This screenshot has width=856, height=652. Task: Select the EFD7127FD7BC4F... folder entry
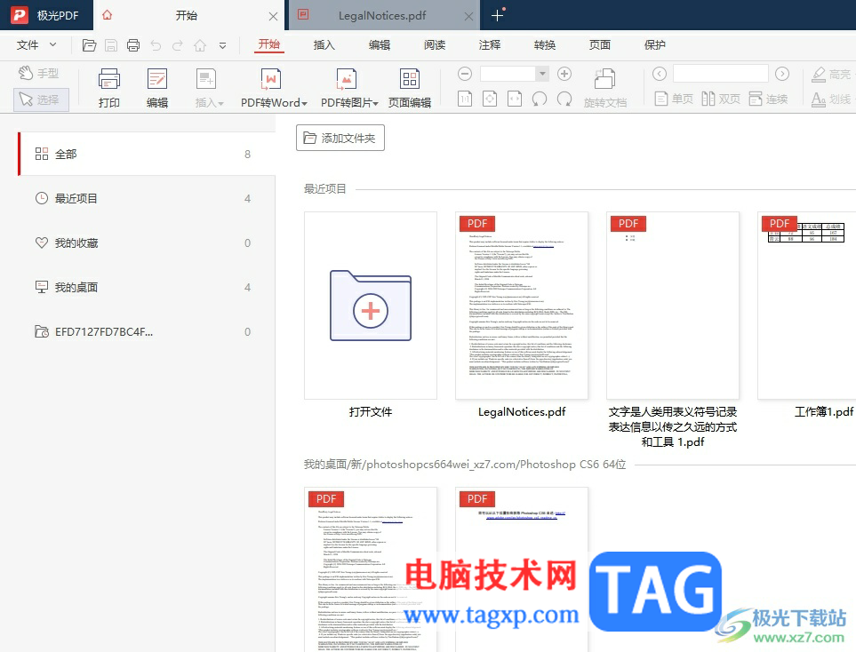pyautogui.click(x=148, y=331)
